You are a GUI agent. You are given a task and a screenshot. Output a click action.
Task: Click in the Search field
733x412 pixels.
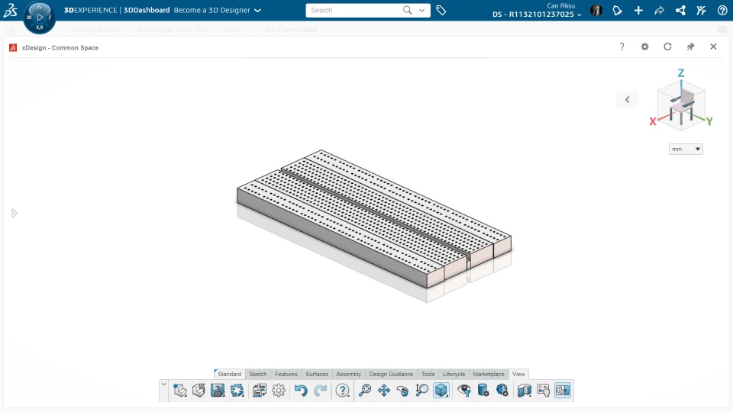[x=355, y=10]
